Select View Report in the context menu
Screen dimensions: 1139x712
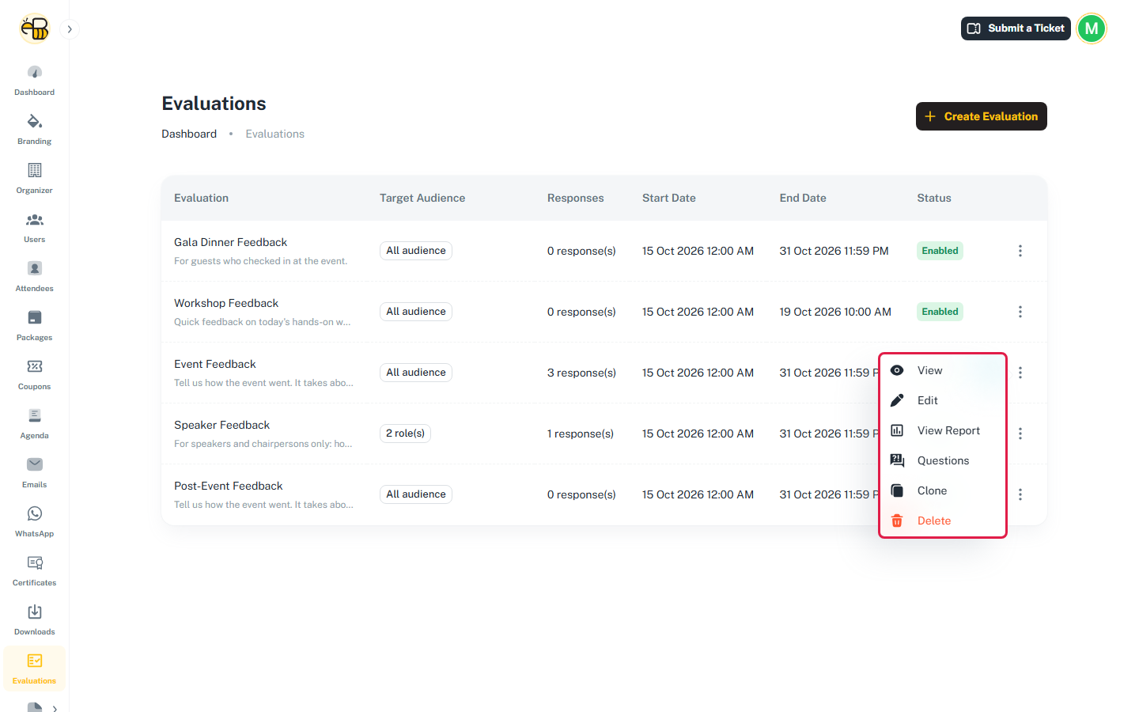(x=943, y=430)
